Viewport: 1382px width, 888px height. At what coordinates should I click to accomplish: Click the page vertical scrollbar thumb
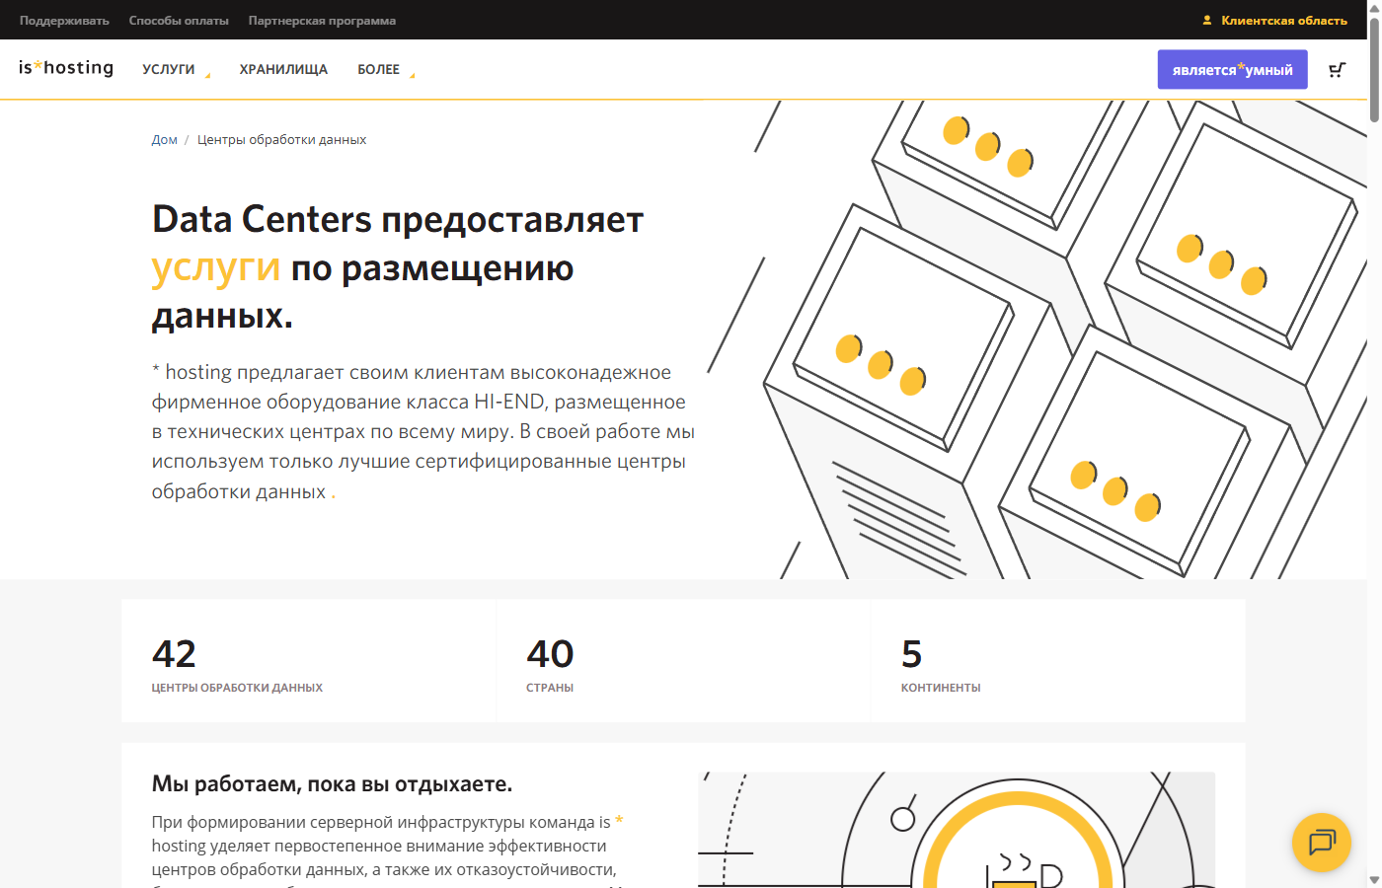click(1374, 69)
